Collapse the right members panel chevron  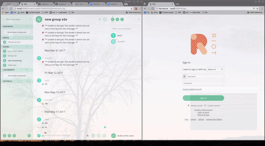pyautogui.click(x=139, y=19)
